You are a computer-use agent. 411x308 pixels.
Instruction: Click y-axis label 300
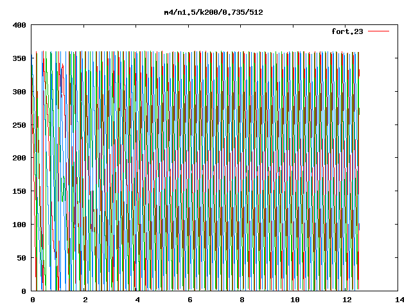point(19,92)
